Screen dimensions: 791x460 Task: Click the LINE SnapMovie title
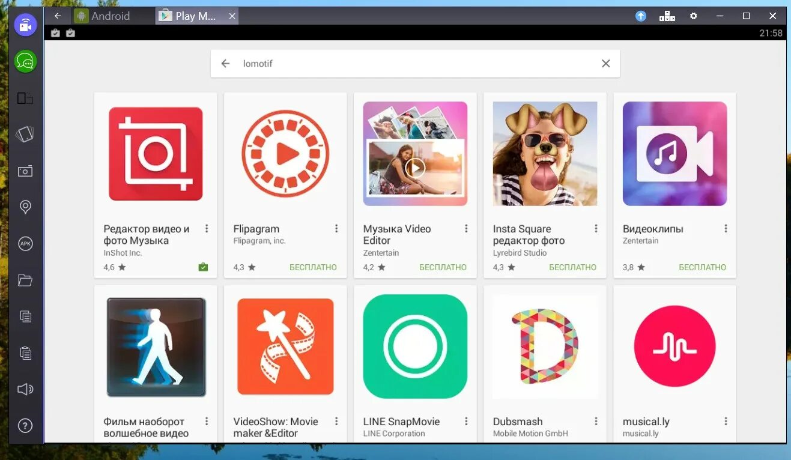[402, 422]
